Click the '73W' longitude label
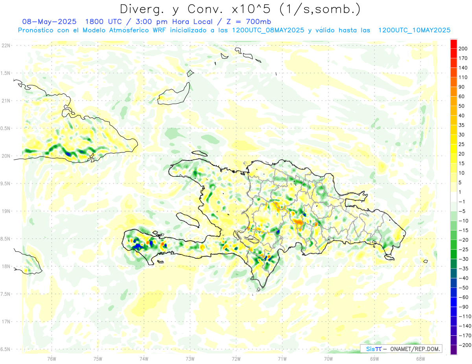This screenshot has width=472, height=364. click(190, 358)
